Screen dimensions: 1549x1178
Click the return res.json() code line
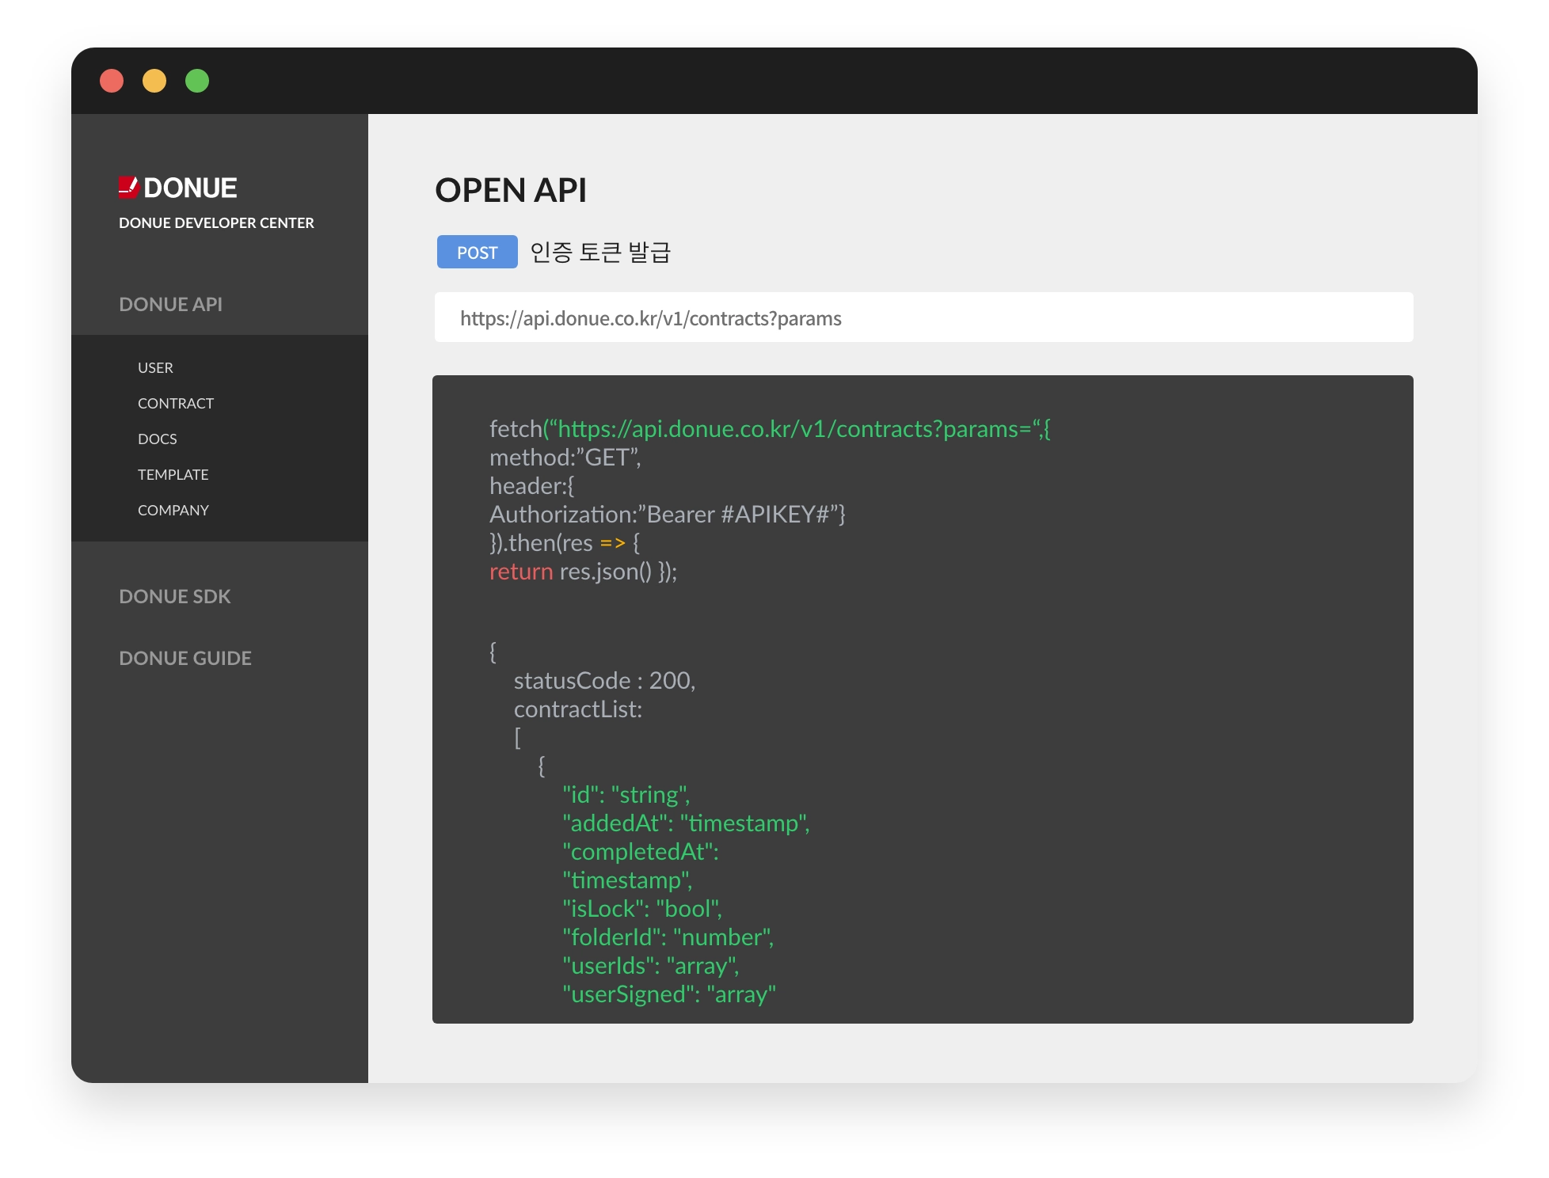(583, 572)
